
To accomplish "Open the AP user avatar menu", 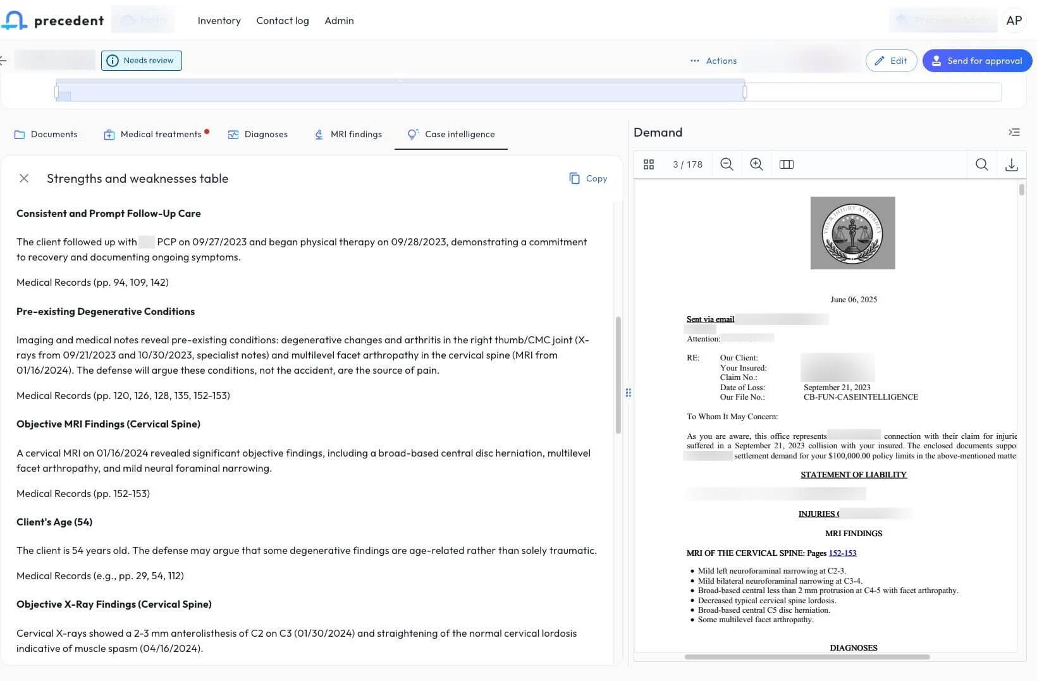I will click(x=1014, y=20).
